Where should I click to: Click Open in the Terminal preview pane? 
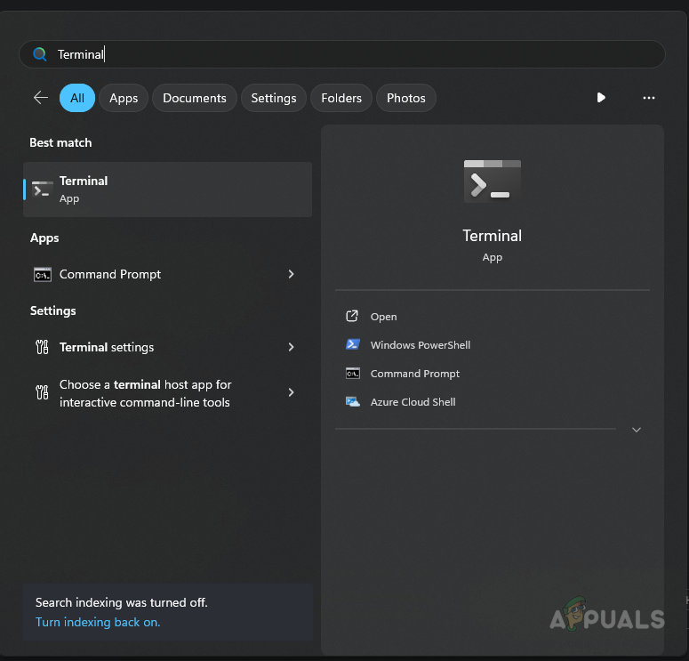383,317
